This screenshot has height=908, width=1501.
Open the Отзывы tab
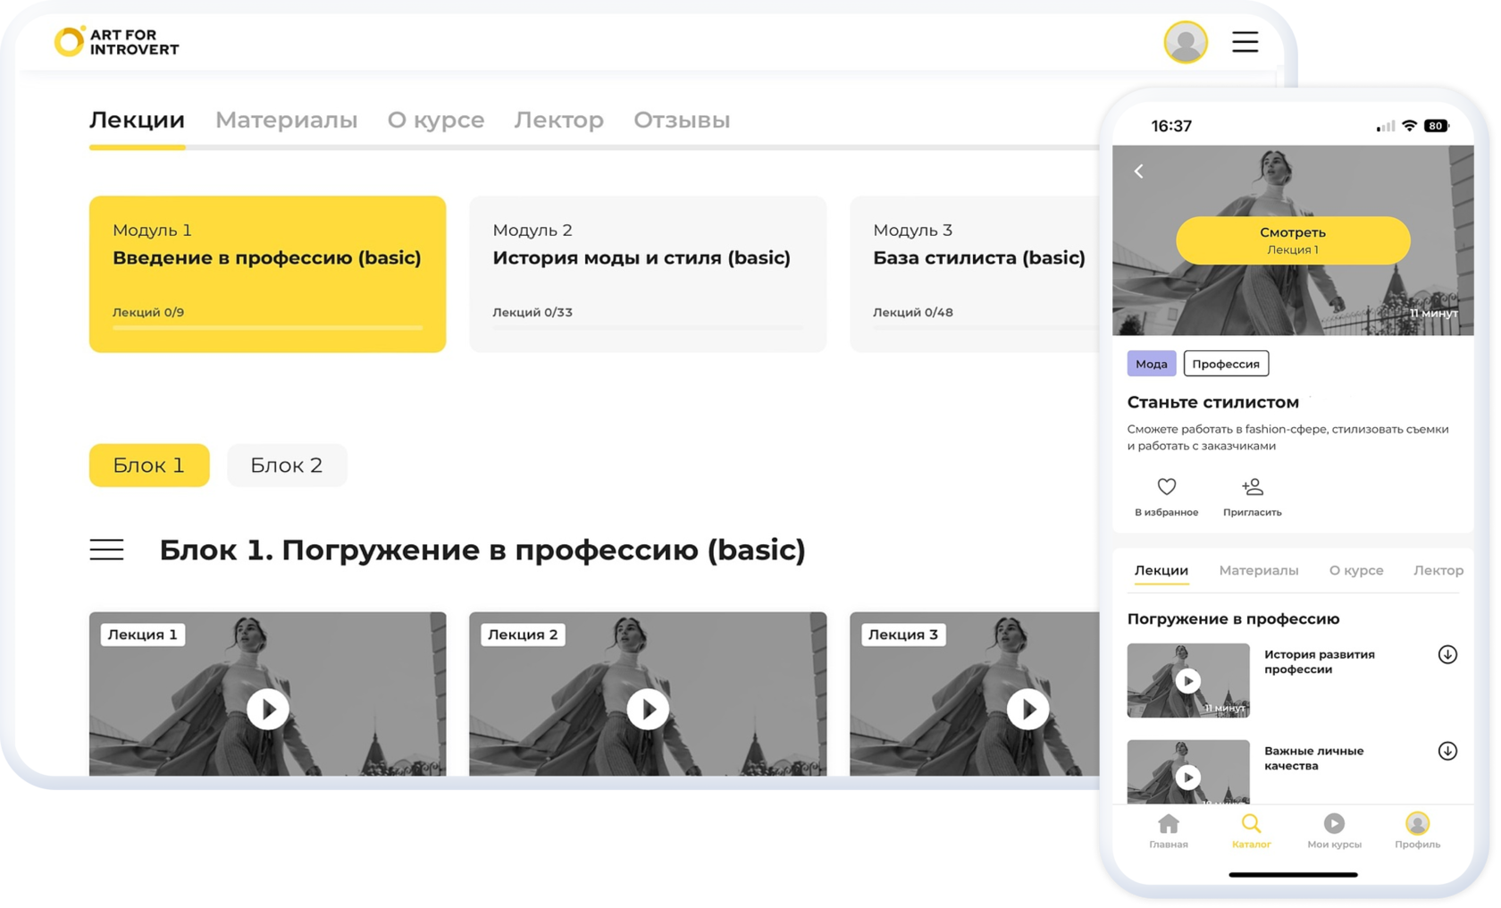tap(682, 120)
